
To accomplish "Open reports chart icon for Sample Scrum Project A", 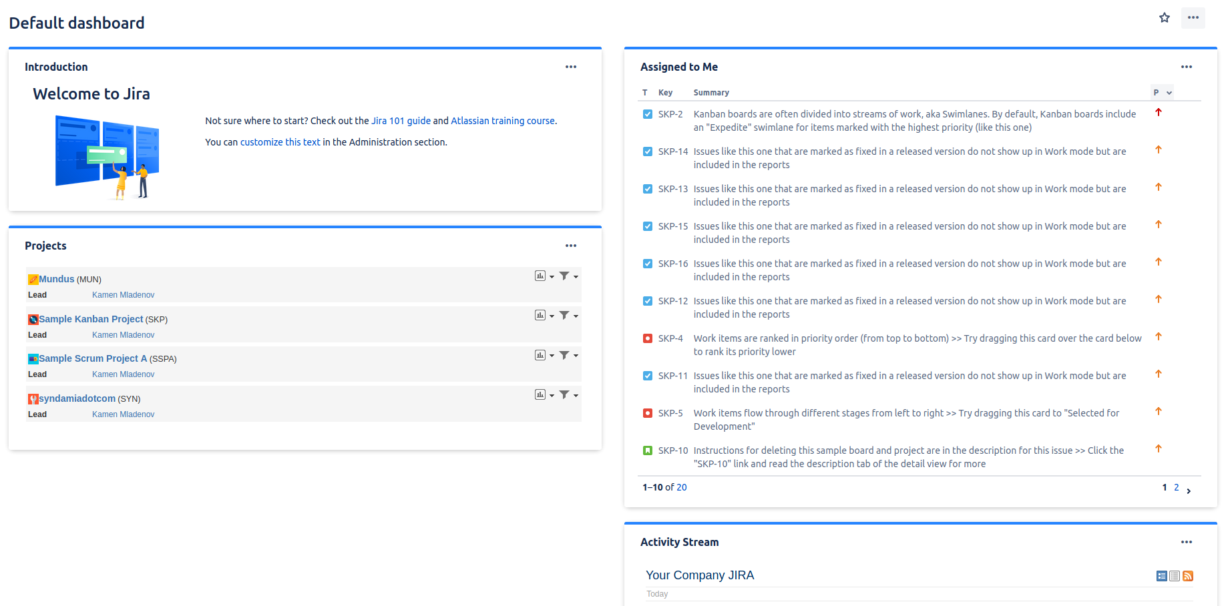I will [x=540, y=355].
